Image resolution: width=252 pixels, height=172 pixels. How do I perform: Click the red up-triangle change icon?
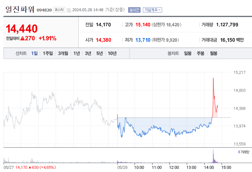22,38
